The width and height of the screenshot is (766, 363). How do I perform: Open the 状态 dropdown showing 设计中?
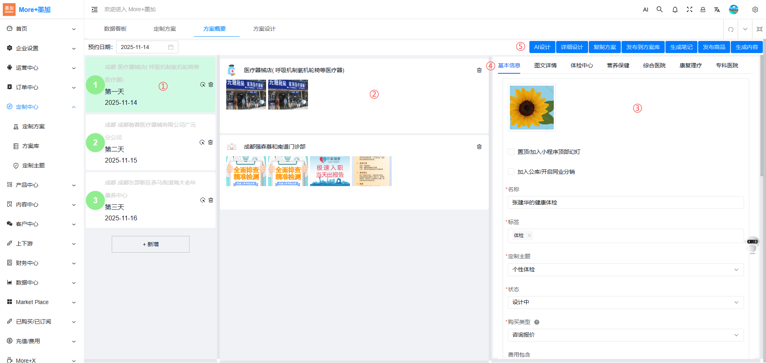pos(625,302)
